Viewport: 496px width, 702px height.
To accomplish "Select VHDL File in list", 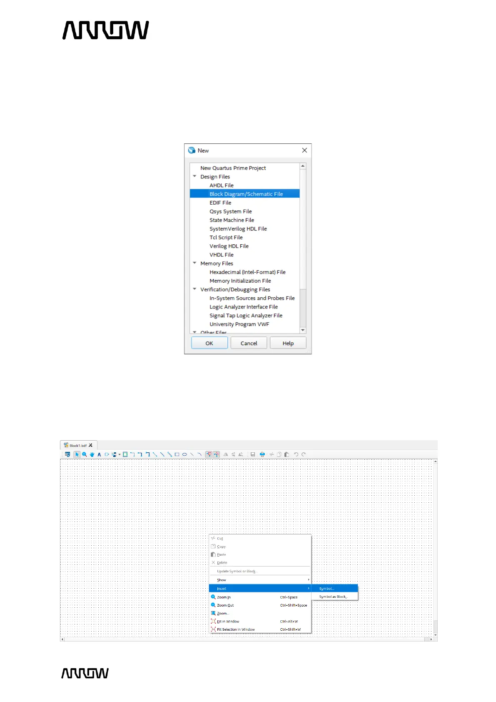I will pyautogui.click(x=222, y=255).
